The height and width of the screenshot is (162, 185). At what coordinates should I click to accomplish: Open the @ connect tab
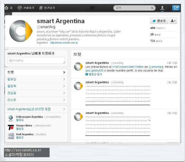(x=26, y=8)
